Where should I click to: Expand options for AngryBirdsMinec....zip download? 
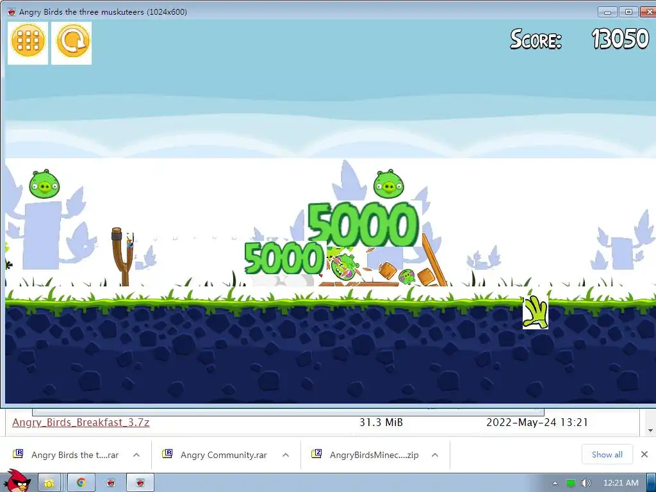click(x=435, y=455)
